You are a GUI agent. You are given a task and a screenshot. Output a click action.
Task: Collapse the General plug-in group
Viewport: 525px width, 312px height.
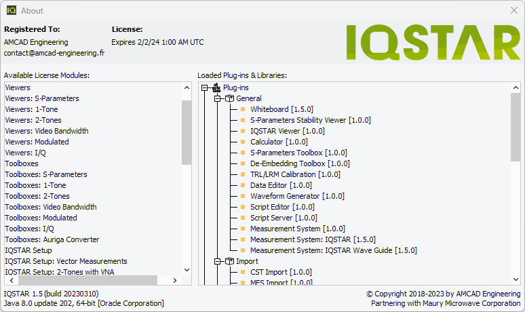click(x=217, y=98)
